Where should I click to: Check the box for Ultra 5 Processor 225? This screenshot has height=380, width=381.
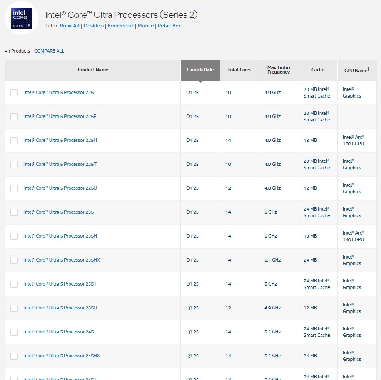click(14, 93)
